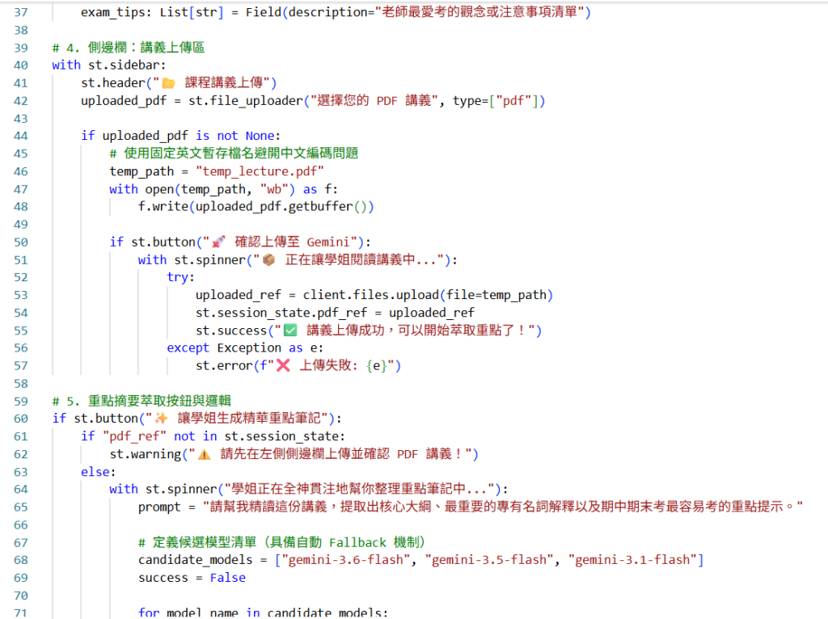
Task: Click the "temp_lecture.pdf" string
Action: [260, 171]
